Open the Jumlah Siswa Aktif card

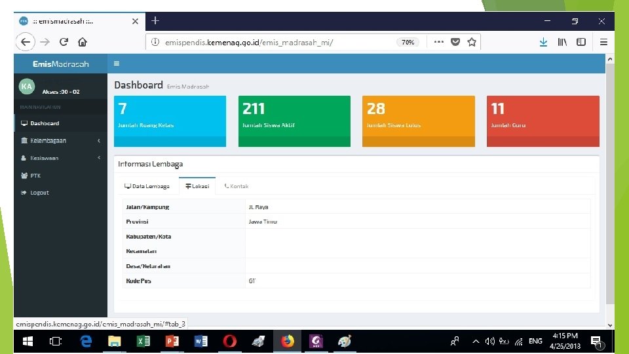tap(294, 121)
